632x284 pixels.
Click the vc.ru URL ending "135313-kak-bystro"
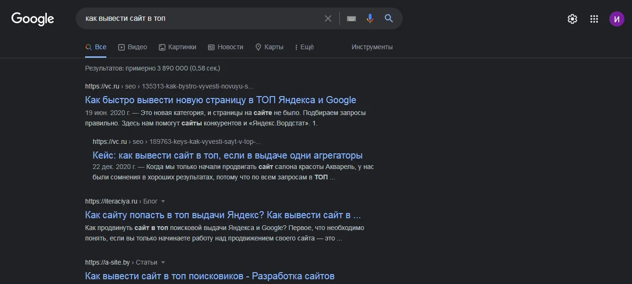pyautogui.click(x=169, y=86)
